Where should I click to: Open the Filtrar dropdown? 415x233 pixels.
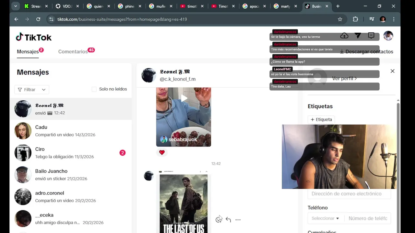[x=32, y=90]
